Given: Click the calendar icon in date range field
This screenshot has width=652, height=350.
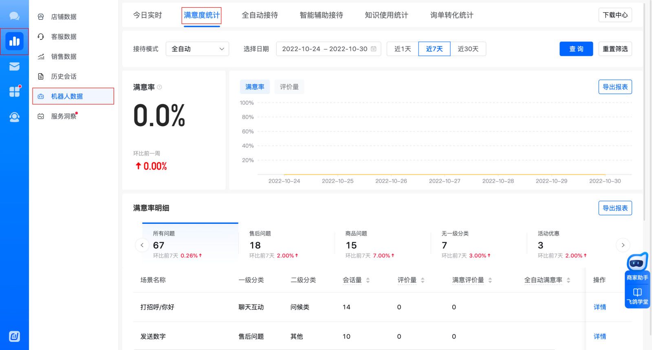Looking at the screenshot, I should [x=373, y=49].
